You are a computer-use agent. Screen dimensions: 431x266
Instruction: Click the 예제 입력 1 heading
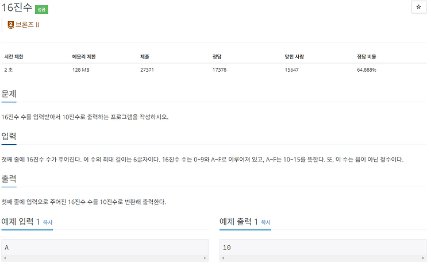point(21,222)
